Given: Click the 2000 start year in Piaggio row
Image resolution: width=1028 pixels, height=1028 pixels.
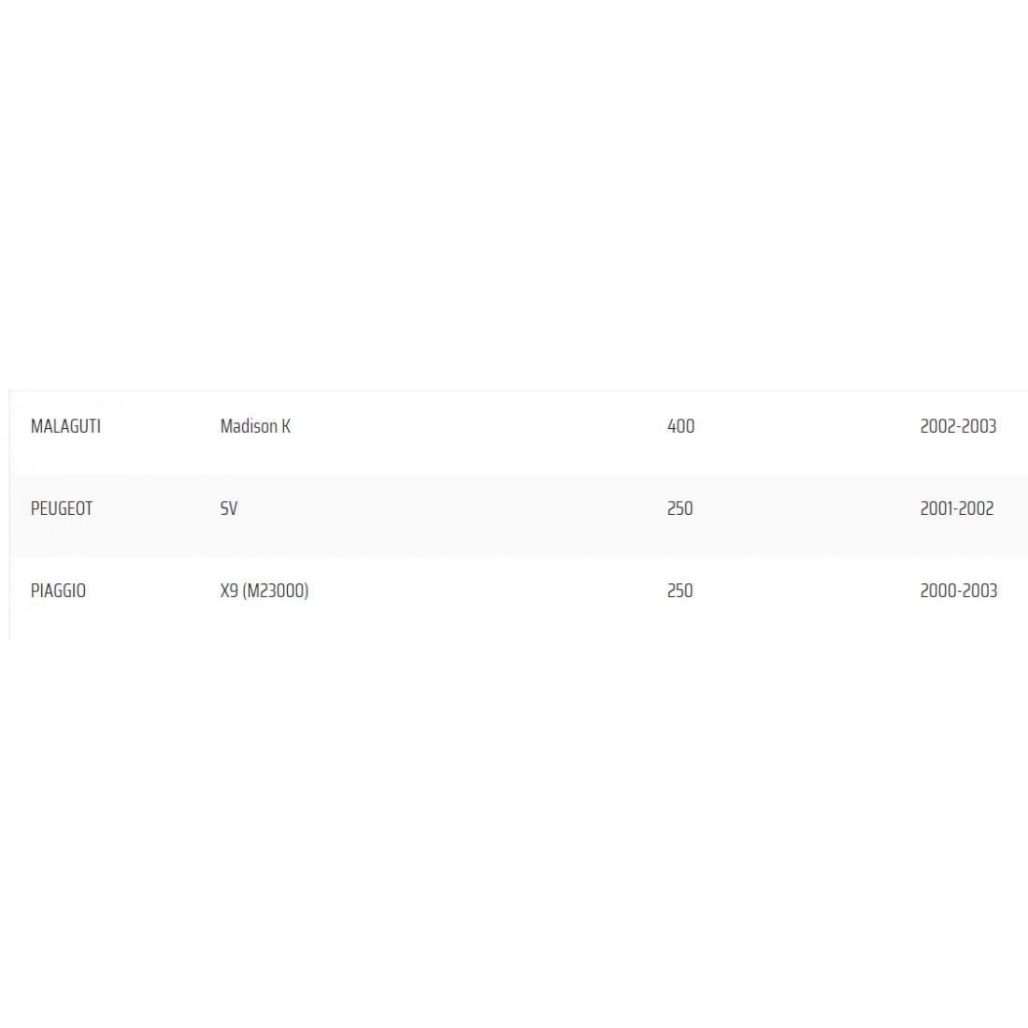Looking at the screenshot, I should pos(937,591).
